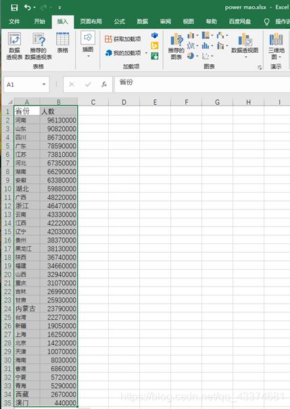Click cell A24 containing 内蒙古
The width and height of the screenshot is (290, 409).
27,308
